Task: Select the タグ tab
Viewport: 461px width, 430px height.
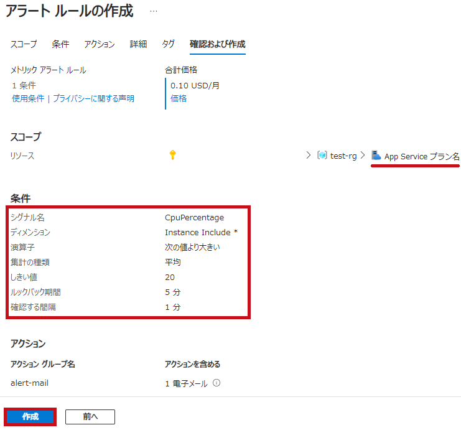Action: pos(168,44)
